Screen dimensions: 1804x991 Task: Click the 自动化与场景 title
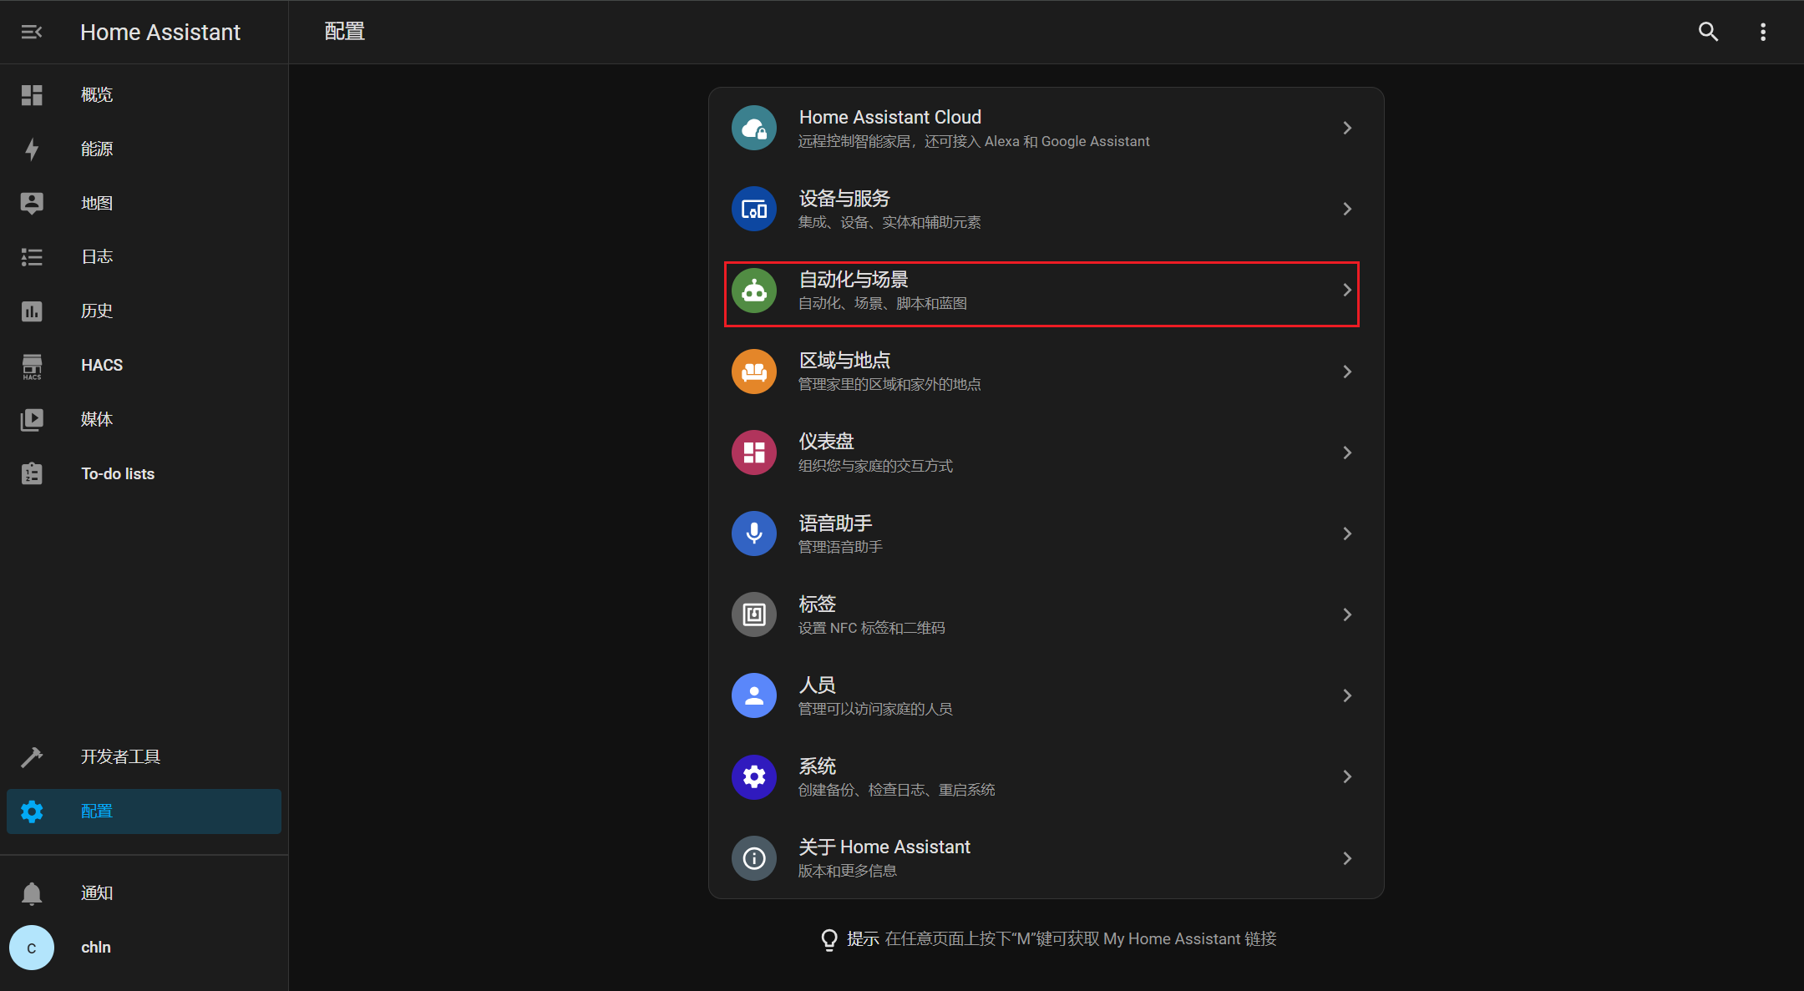click(854, 279)
